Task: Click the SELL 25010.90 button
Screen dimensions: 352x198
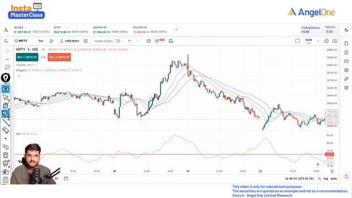Action: pos(59,57)
